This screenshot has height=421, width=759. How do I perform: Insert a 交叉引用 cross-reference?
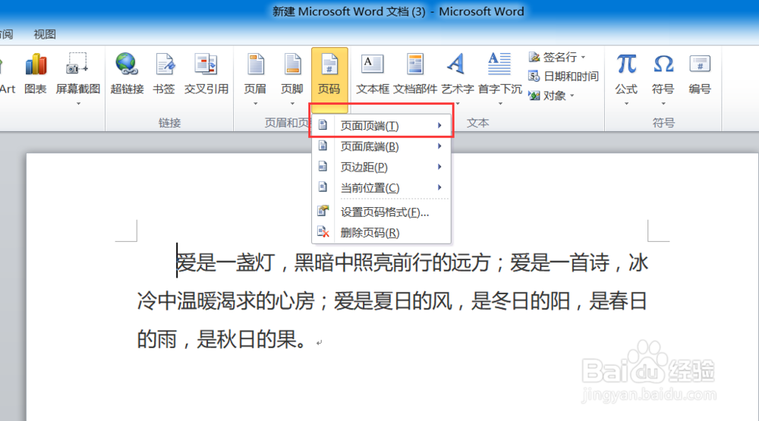pos(206,74)
